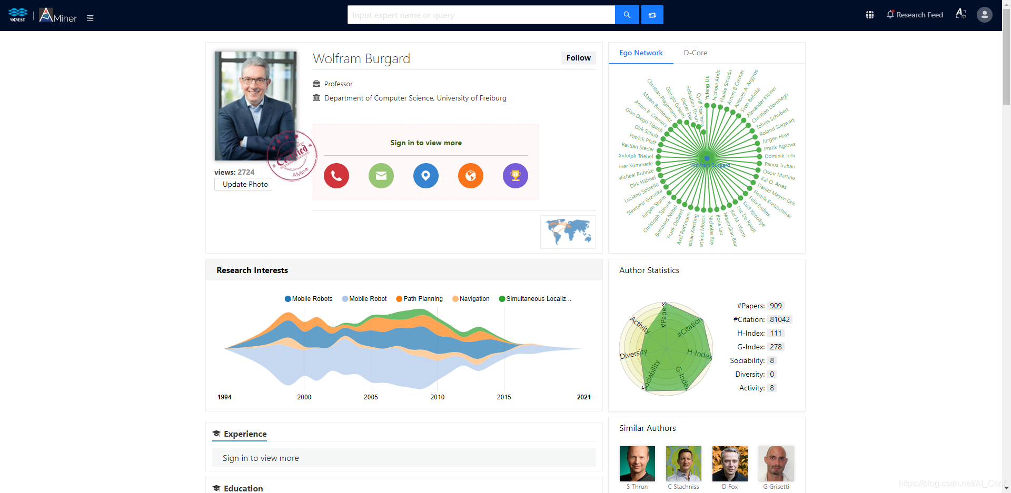Viewport: 1011px width, 493px height.
Task: Click the blue advanced search switch button
Action: pos(652,15)
